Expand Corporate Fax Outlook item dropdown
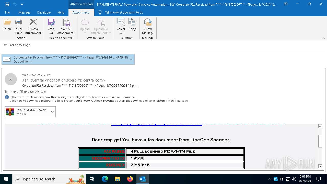The image size is (327, 184). coord(131,59)
